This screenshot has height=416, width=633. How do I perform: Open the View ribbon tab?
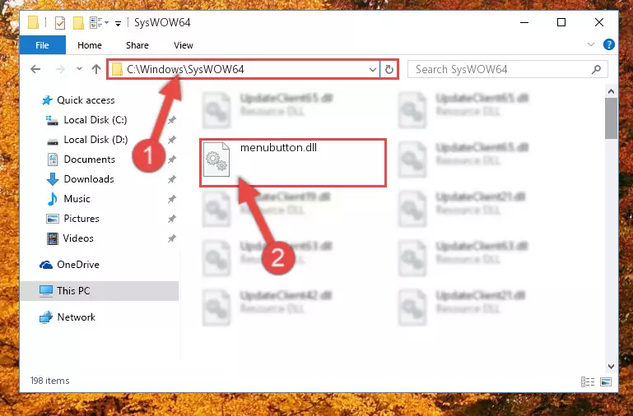[x=184, y=45]
